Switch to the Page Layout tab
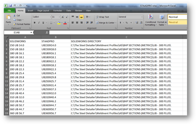This screenshot has width=196, height=124. [x=43, y=11]
